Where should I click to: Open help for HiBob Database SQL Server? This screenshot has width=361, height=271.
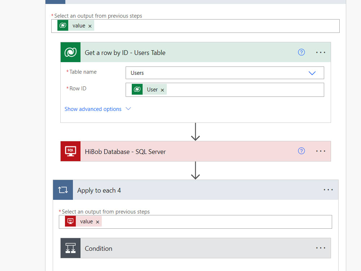point(301,151)
